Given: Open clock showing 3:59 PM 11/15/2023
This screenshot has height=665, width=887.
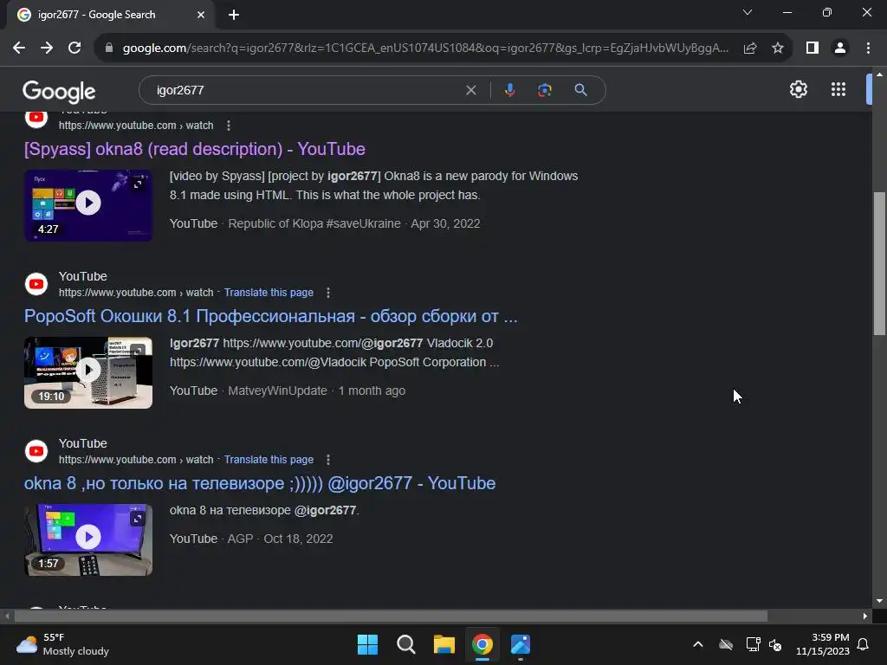Looking at the screenshot, I should (x=823, y=644).
